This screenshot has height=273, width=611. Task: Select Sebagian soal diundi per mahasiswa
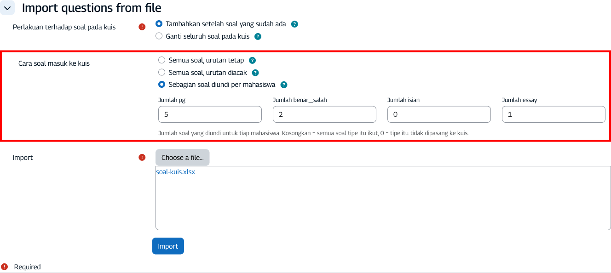(x=161, y=85)
